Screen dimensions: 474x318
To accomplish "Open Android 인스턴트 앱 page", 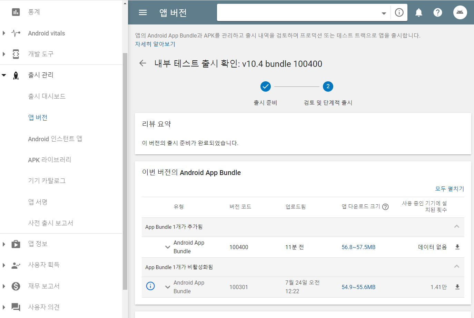I will pyautogui.click(x=55, y=139).
